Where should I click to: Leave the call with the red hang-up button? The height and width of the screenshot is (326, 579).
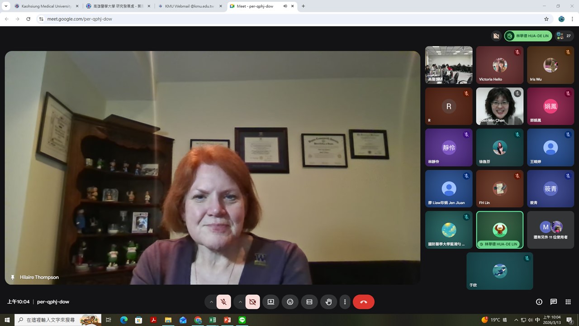coord(363,302)
